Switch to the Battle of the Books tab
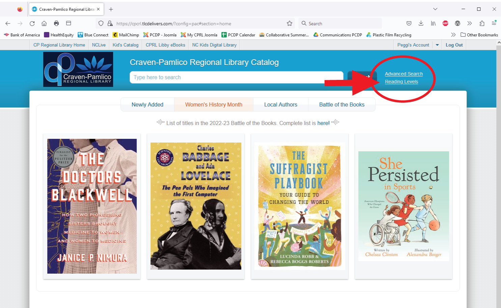This screenshot has width=501, height=308. point(342,104)
